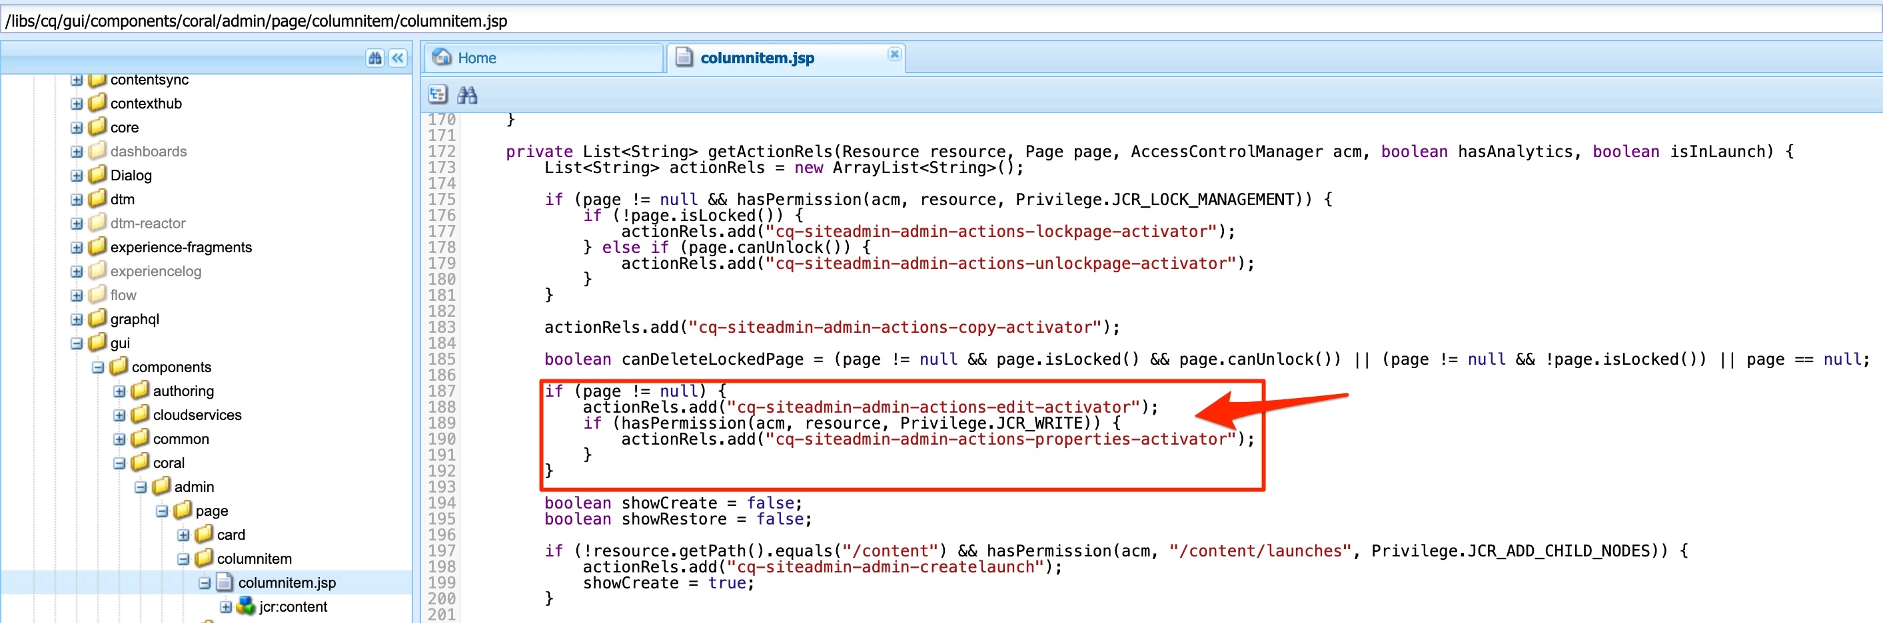Select the coral tree item

pyautogui.click(x=168, y=463)
